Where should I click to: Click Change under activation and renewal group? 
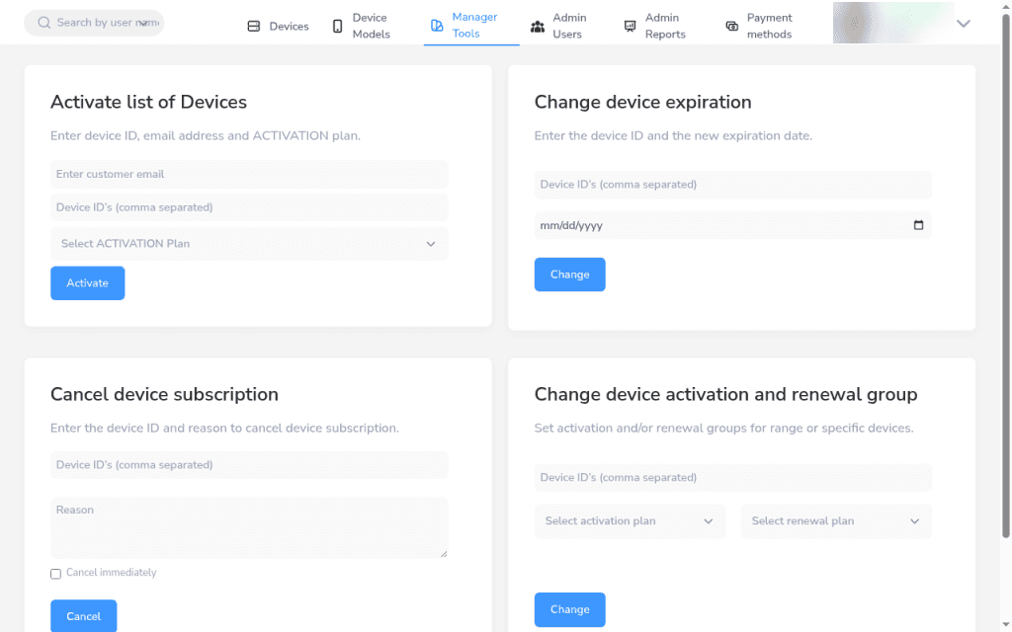(570, 609)
